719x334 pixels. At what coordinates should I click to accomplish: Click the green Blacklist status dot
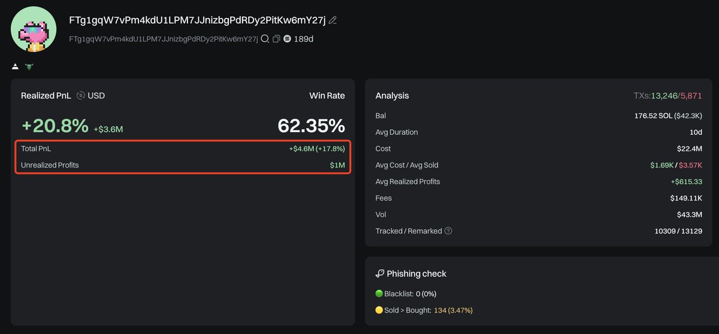379,294
